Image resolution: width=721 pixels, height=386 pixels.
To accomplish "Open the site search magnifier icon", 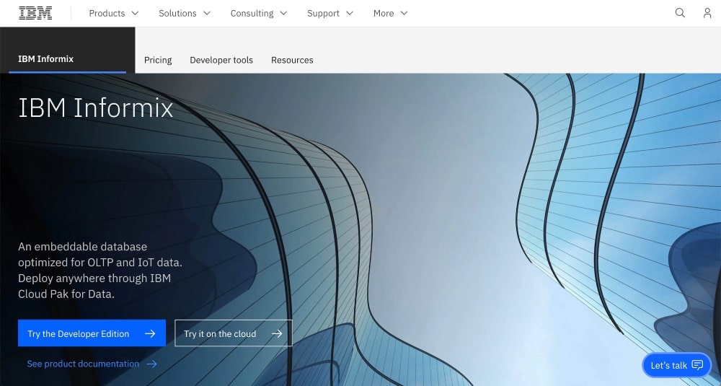I will point(680,13).
